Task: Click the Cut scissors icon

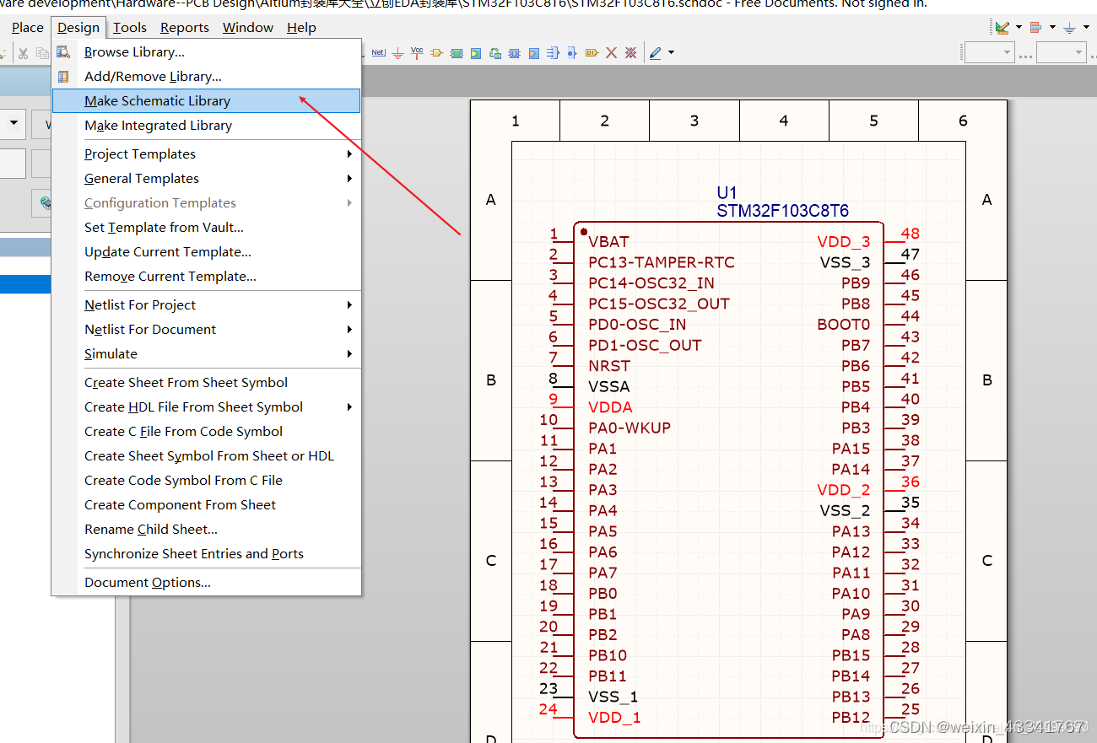Action: 23,53
